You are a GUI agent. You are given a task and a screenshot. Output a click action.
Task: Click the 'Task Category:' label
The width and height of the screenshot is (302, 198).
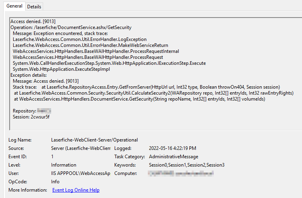pos(129,157)
